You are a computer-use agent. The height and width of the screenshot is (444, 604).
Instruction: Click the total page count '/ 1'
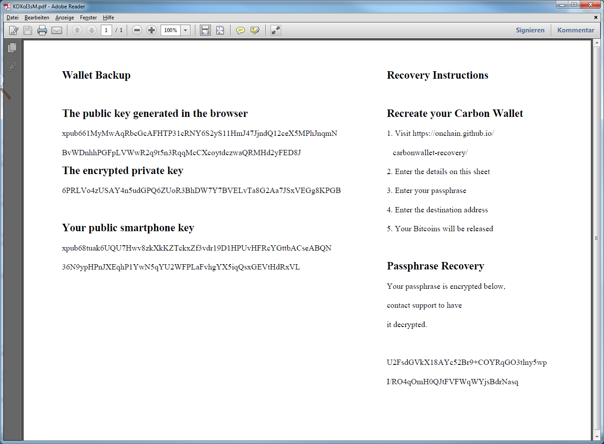(119, 30)
